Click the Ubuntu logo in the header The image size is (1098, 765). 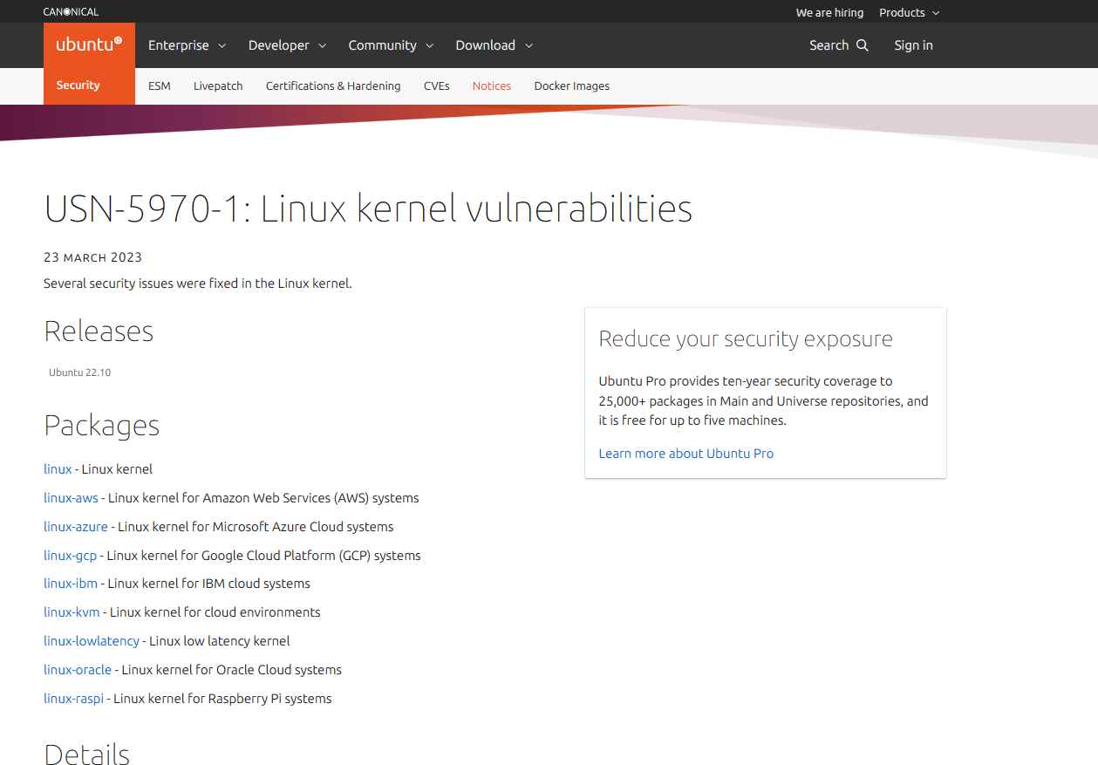click(x=89, y=45)
